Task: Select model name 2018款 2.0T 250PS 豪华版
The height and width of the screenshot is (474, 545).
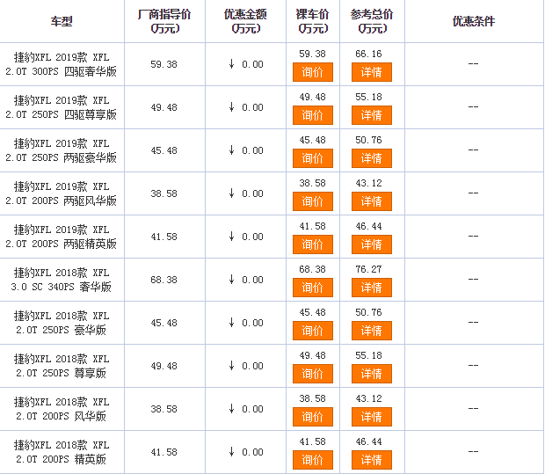Action: [x=62, y=323]
